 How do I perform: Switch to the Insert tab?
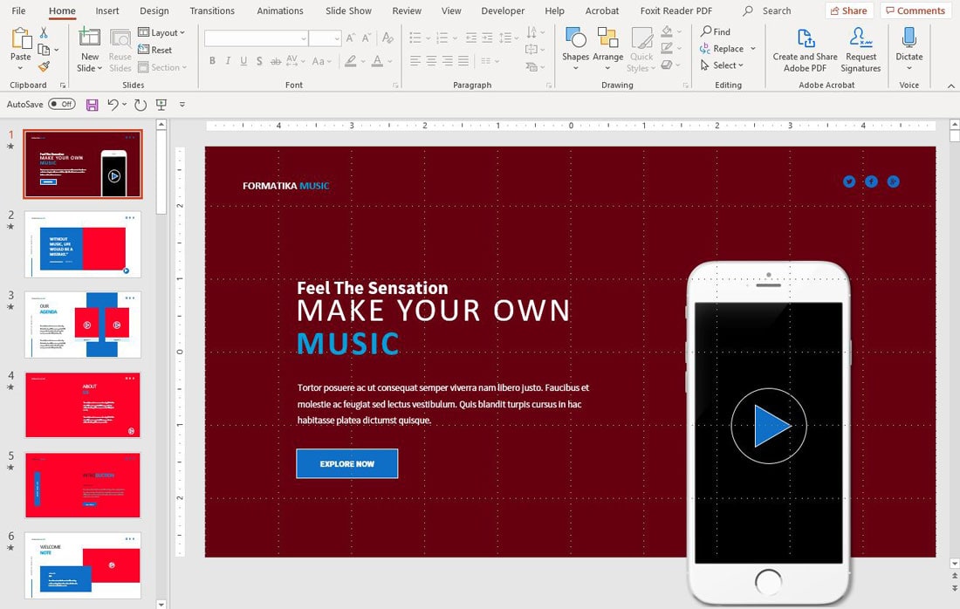[106, 10]
